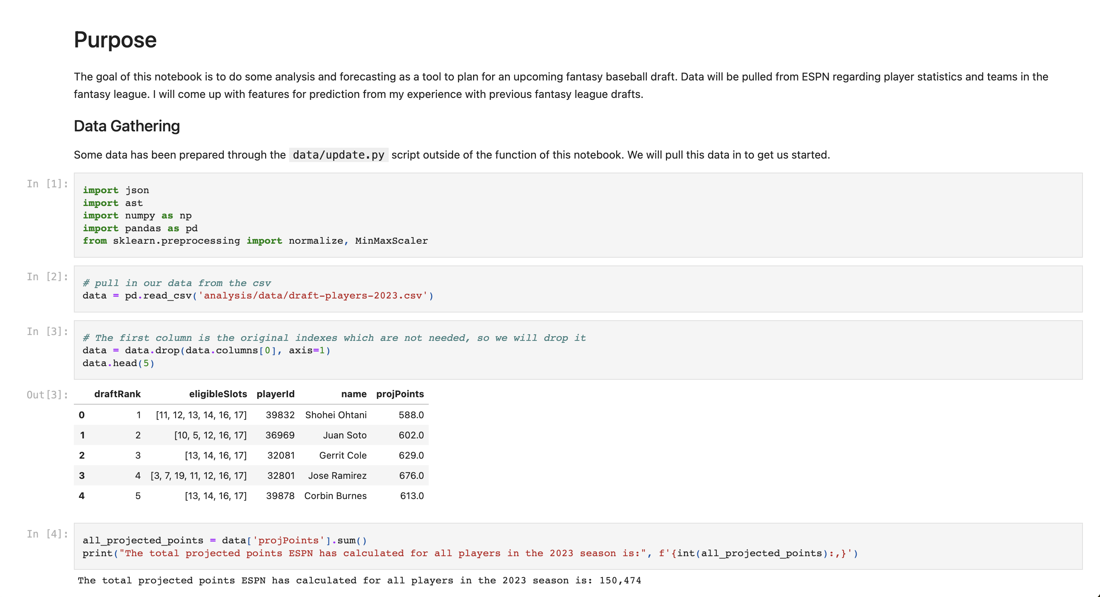Click the csv file path string
This screenshot has height=597, width=1100.
point(313,295)
